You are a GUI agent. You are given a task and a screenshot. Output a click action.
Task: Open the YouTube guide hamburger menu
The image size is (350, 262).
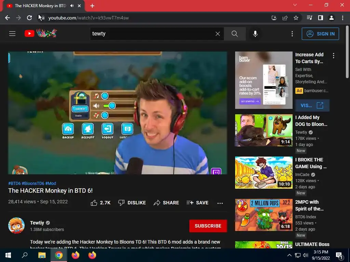(12, 34)
